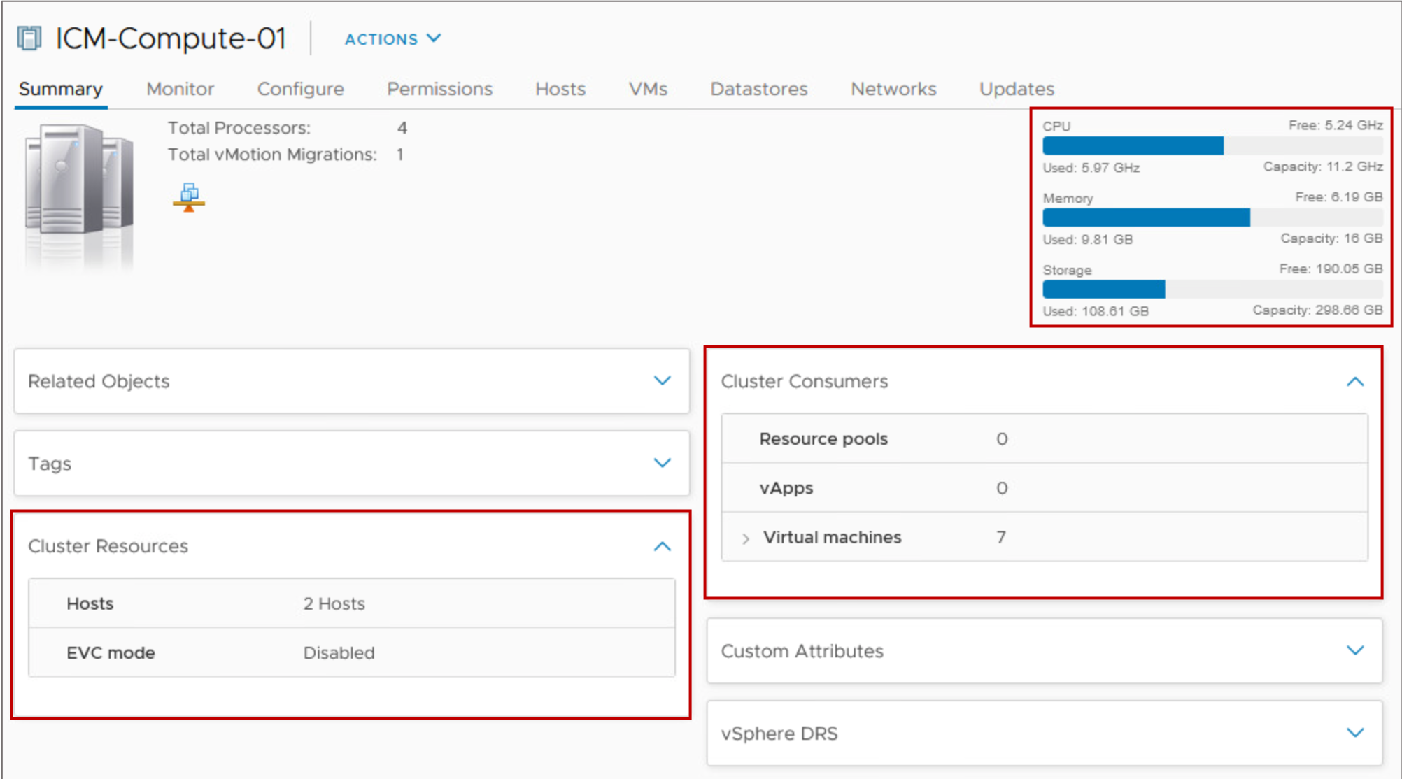Screen dimensions: 1402x779
Task: Select the vApps count 0
Action: click(1002, 487)
